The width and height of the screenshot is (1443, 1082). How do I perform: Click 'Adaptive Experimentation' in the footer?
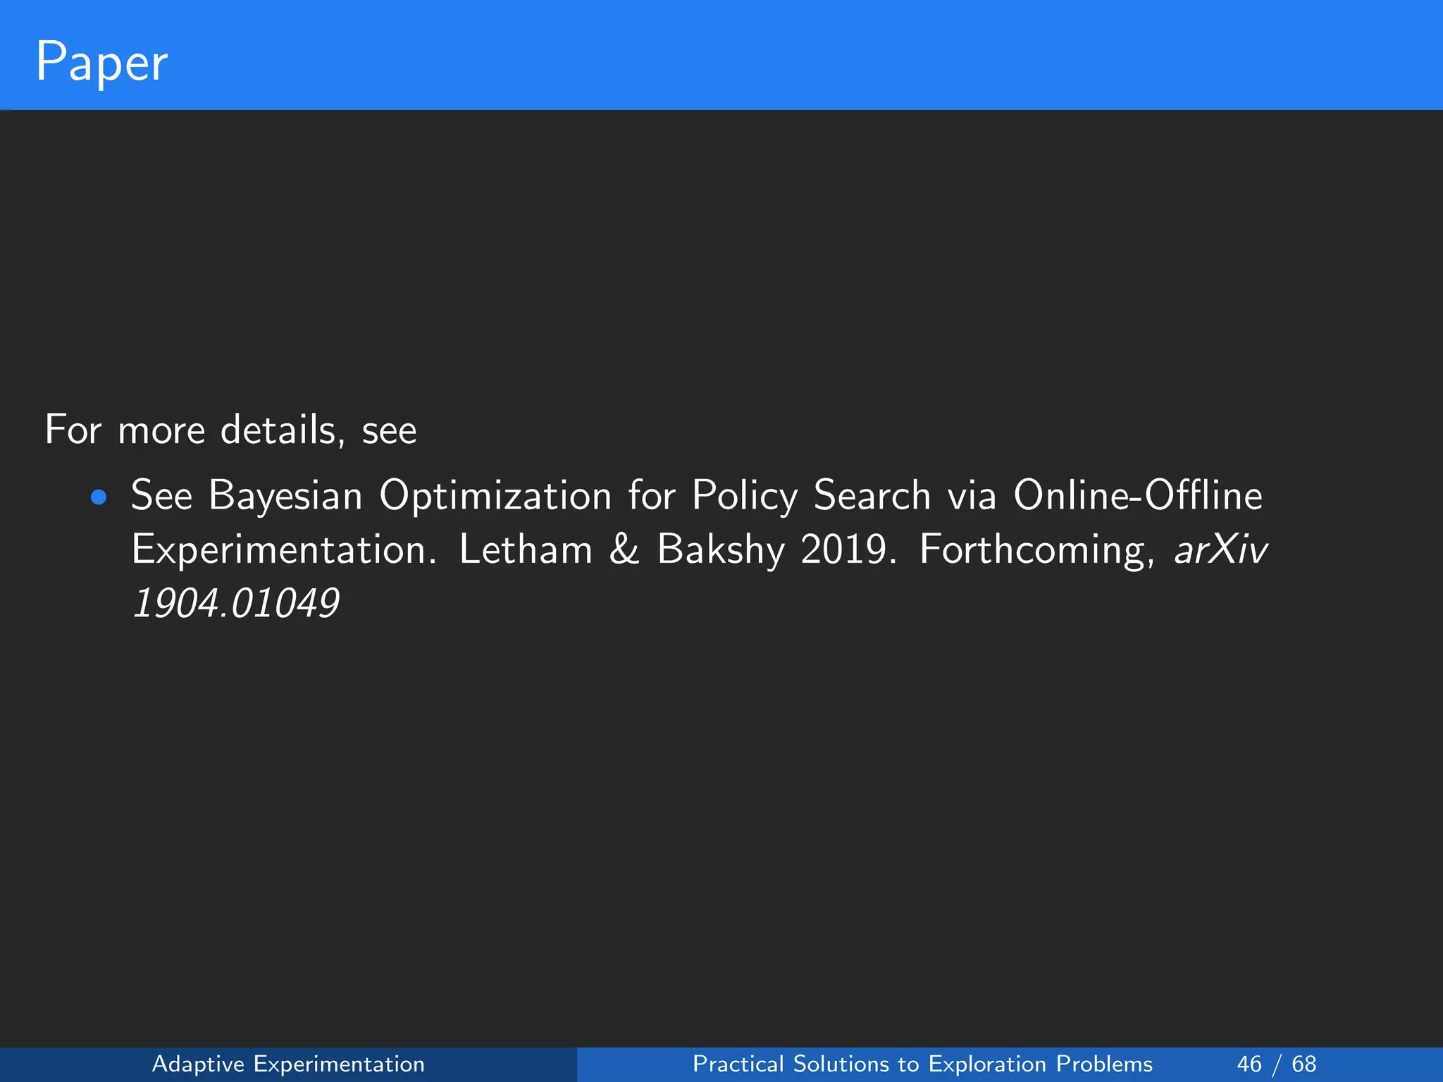(288, 1064)
